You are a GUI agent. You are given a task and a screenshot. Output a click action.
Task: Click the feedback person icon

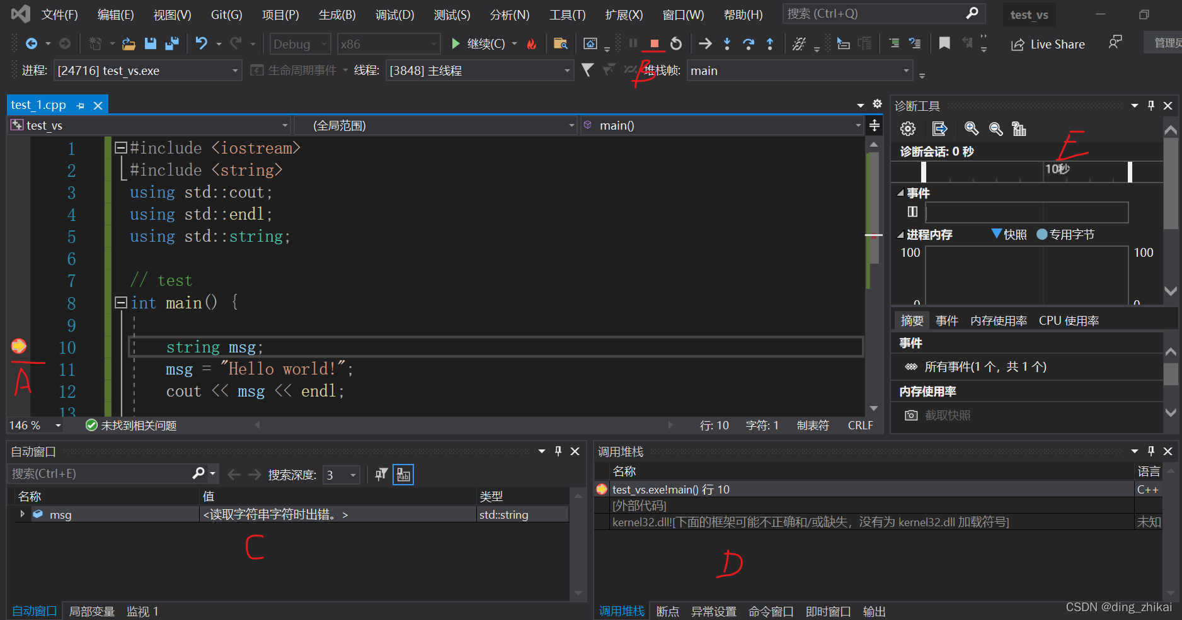1115,43
